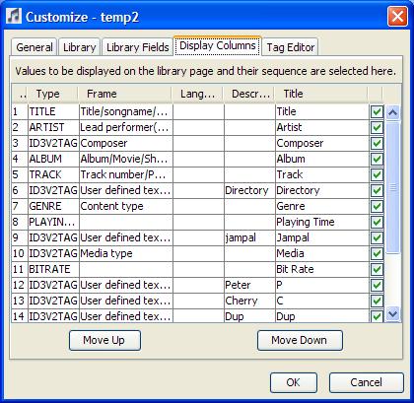Image resolution: width=414 pixels, height=403 pixels.
Task: Select the BITRATE type cell
Action: point(53,269)
